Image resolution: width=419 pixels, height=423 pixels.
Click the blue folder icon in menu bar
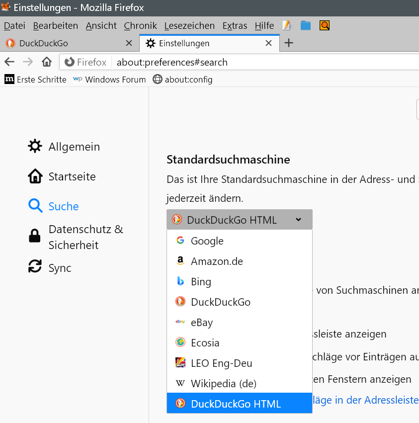[x=306, y=25]
